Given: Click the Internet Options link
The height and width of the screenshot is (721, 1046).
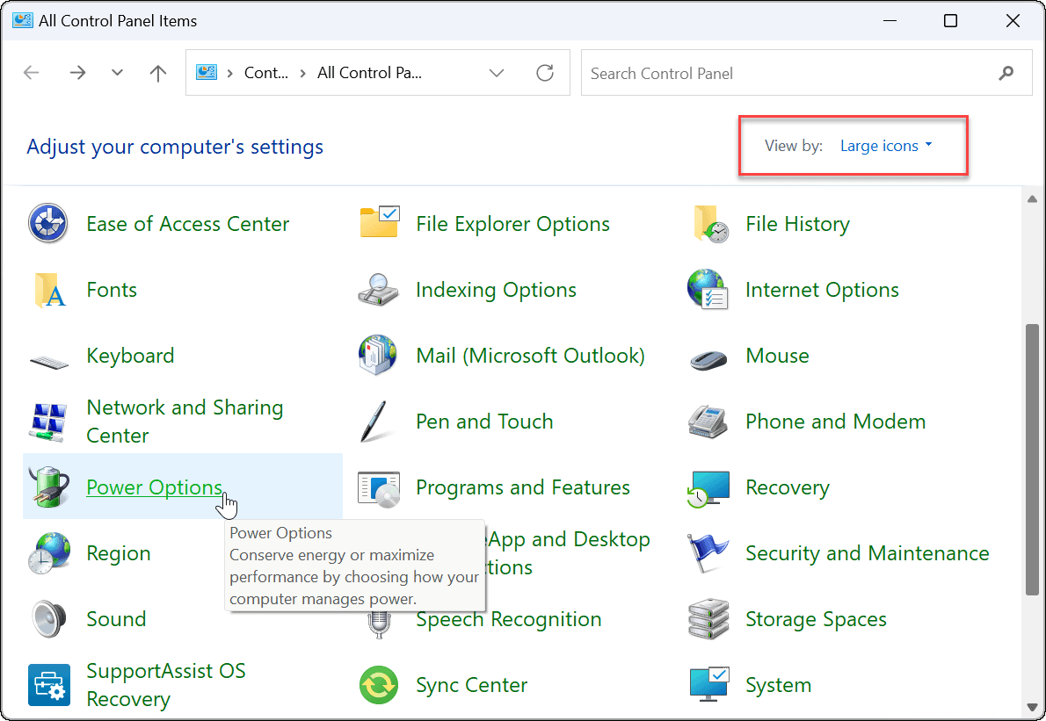Looking at the screenshot, I should click(x=822, y=290).
